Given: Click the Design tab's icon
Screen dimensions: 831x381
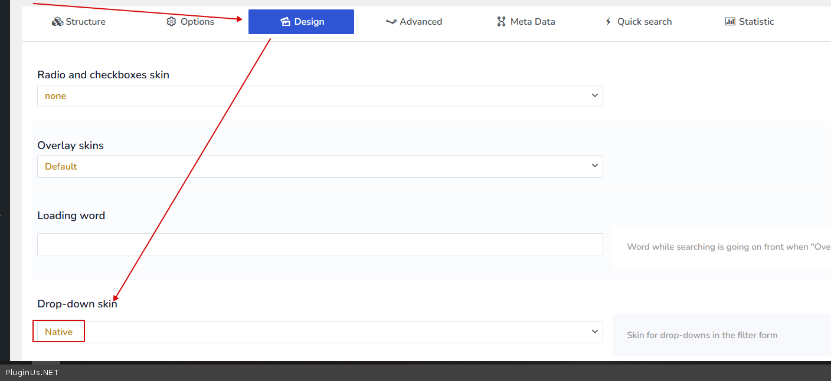Looking at the screenshot, I should (x=286, y=22).
